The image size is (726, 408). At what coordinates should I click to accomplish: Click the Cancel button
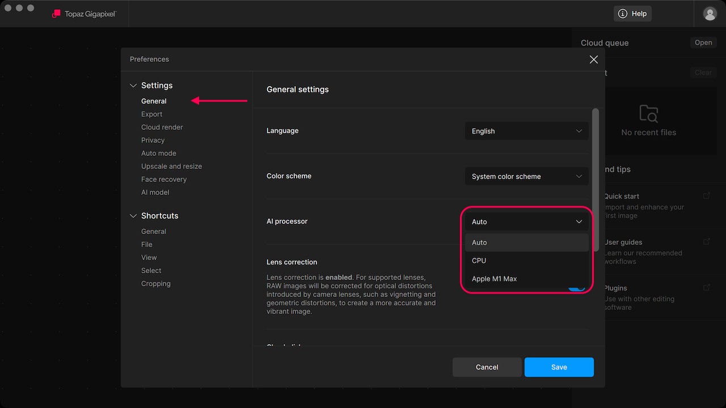click(487, 367)
